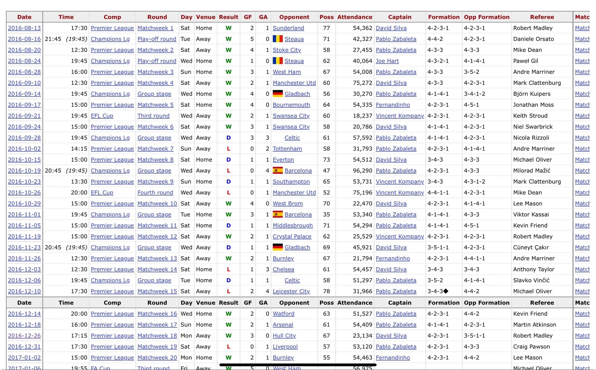Click horizontal scrollbar at table bottom
Viewport: 596px width, 370px height.
pyautogui.click(x=298, y=364)
